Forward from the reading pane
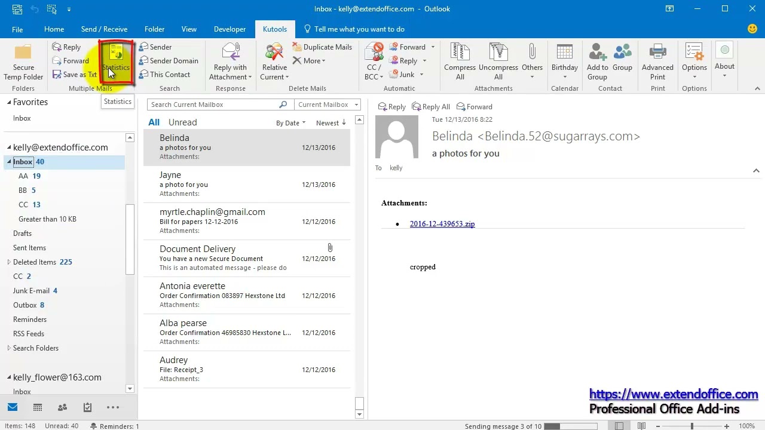 coord(475,107)
